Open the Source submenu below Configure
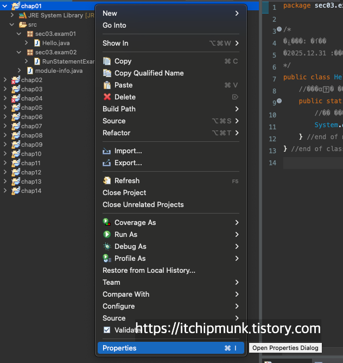The width and height of the screenshot is (343, 363). pos(171,318)
